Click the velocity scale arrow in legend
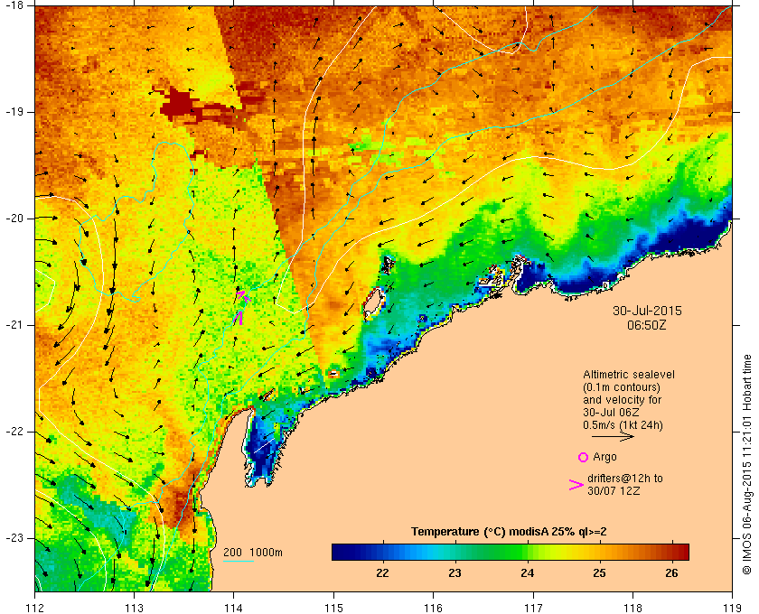Image resolution: width=759 pixels, height=614 pixels. coord(613,437)
